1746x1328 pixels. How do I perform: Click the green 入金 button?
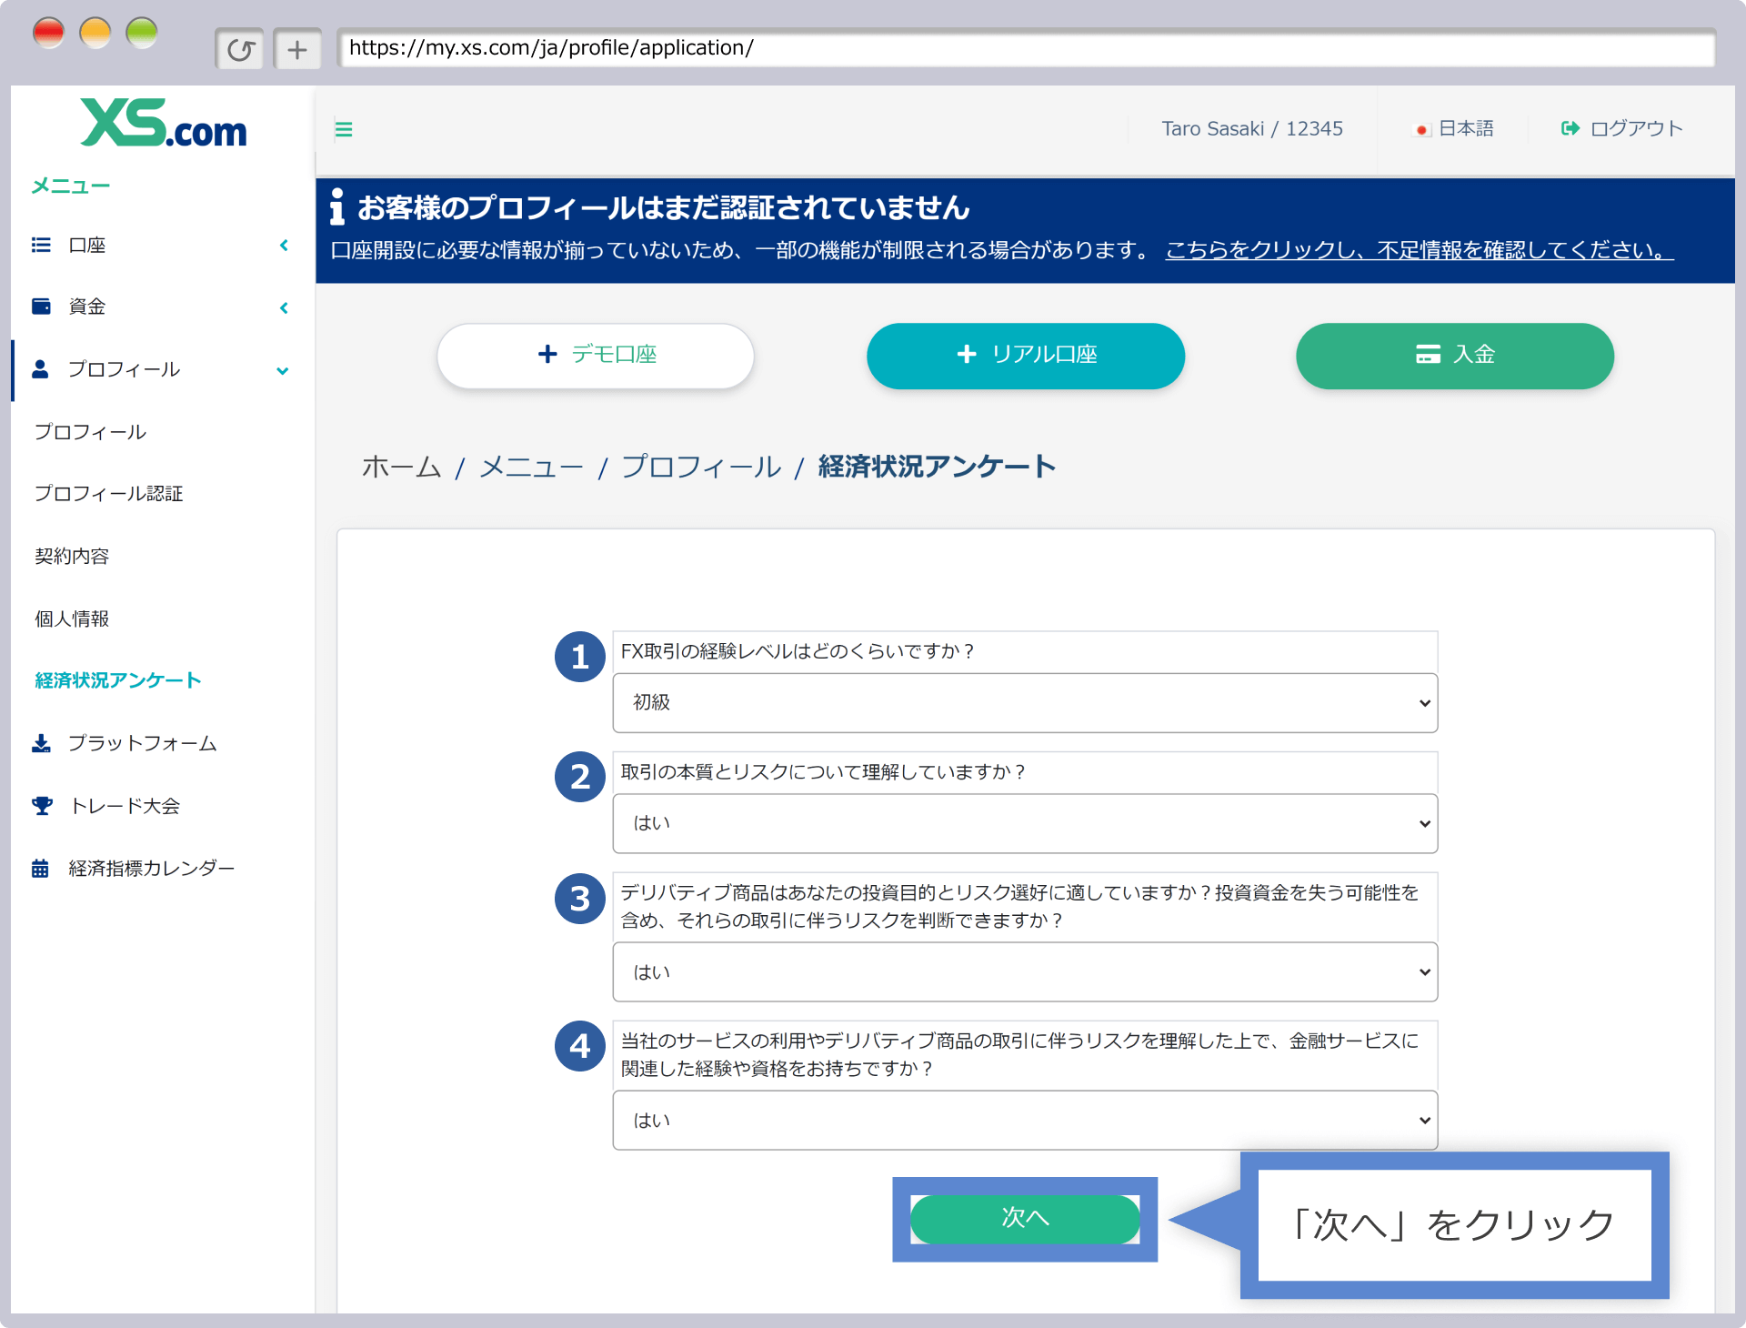(x=1455, y=356)
